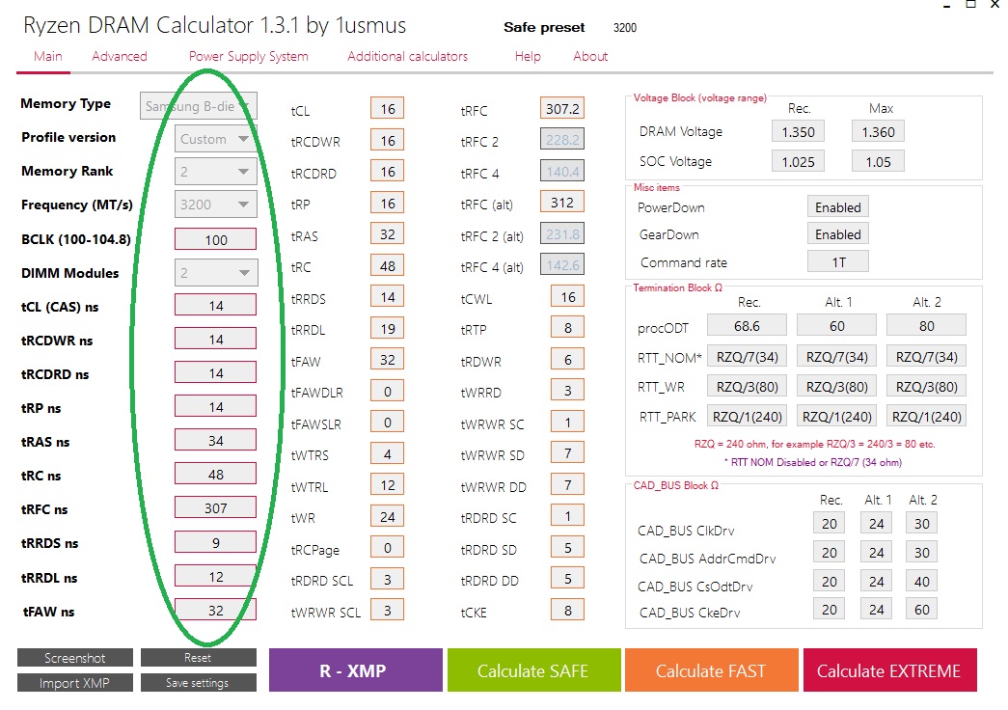
Task: Open the Power Supply System tab
Action: pyautogui.click(x=248, y=56)
